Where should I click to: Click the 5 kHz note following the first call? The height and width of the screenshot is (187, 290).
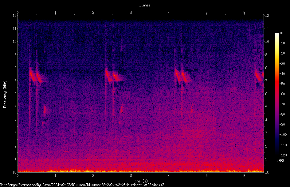pyautogui.click(x=45, y=110)
